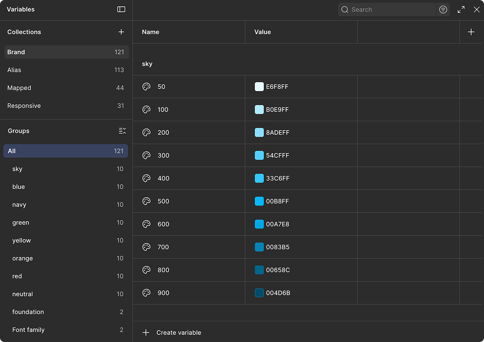Image resolution: width=484 pixels, height=342 pixels.
Task: Open the 8ADEFF color swatch
Action: click(259, 132)
